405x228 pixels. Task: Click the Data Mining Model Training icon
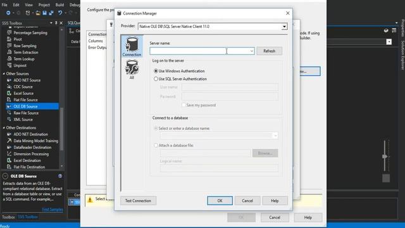tap(9, 141)
